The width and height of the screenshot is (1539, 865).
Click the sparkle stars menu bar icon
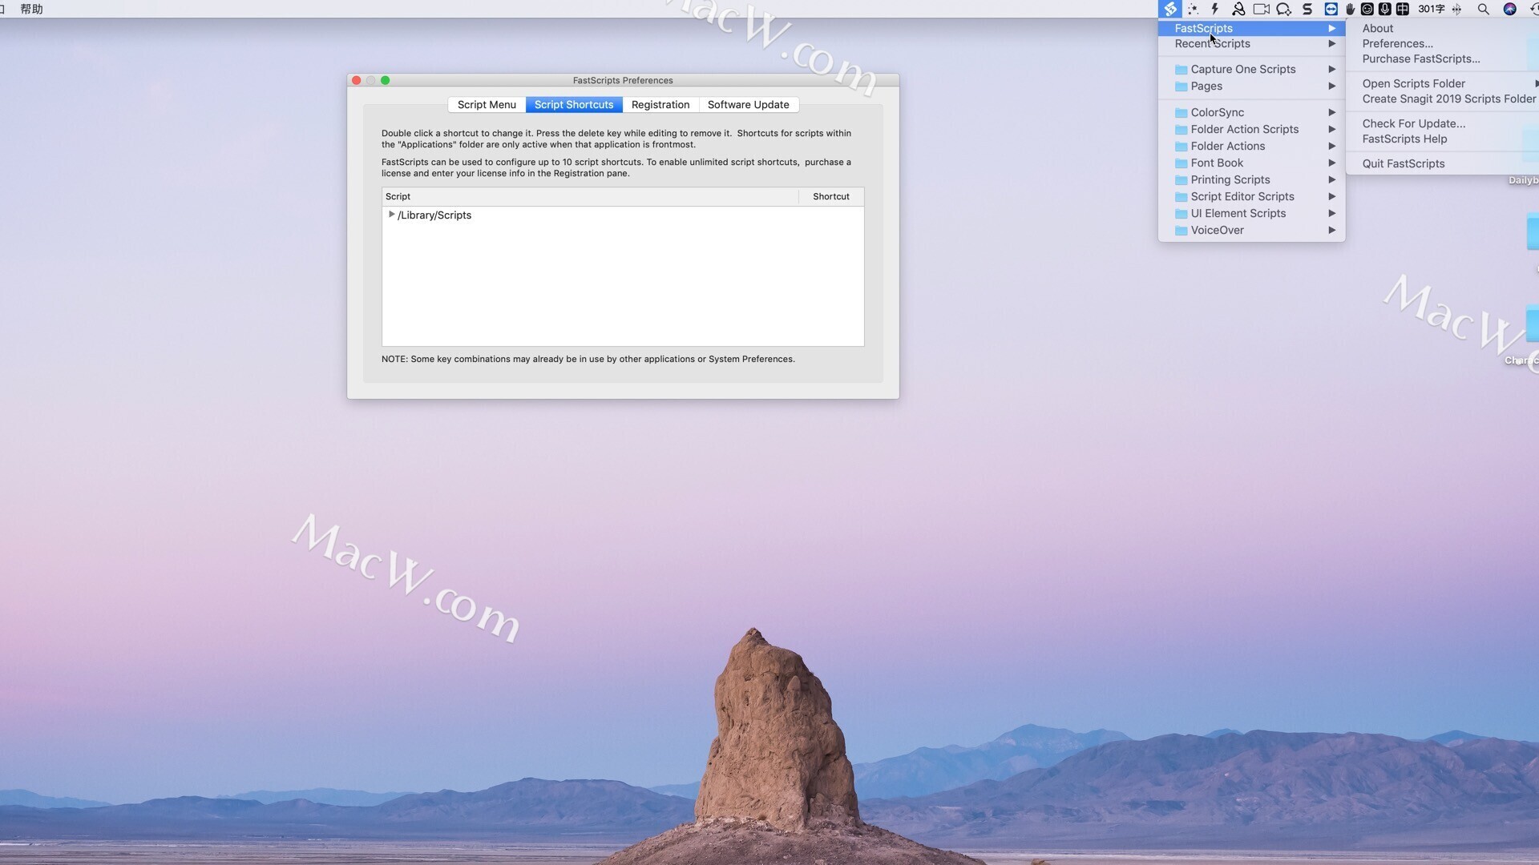(1193, 9)
